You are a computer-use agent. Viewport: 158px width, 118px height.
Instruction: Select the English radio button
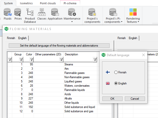[x=116, y=83]
